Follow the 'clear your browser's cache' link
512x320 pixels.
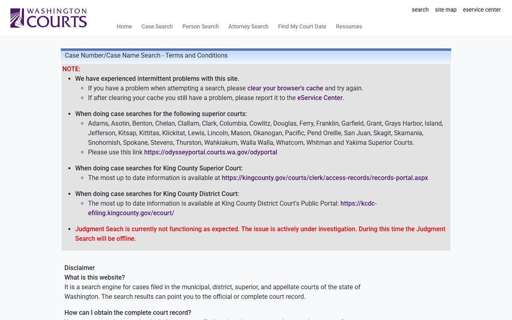coord(285,88)
